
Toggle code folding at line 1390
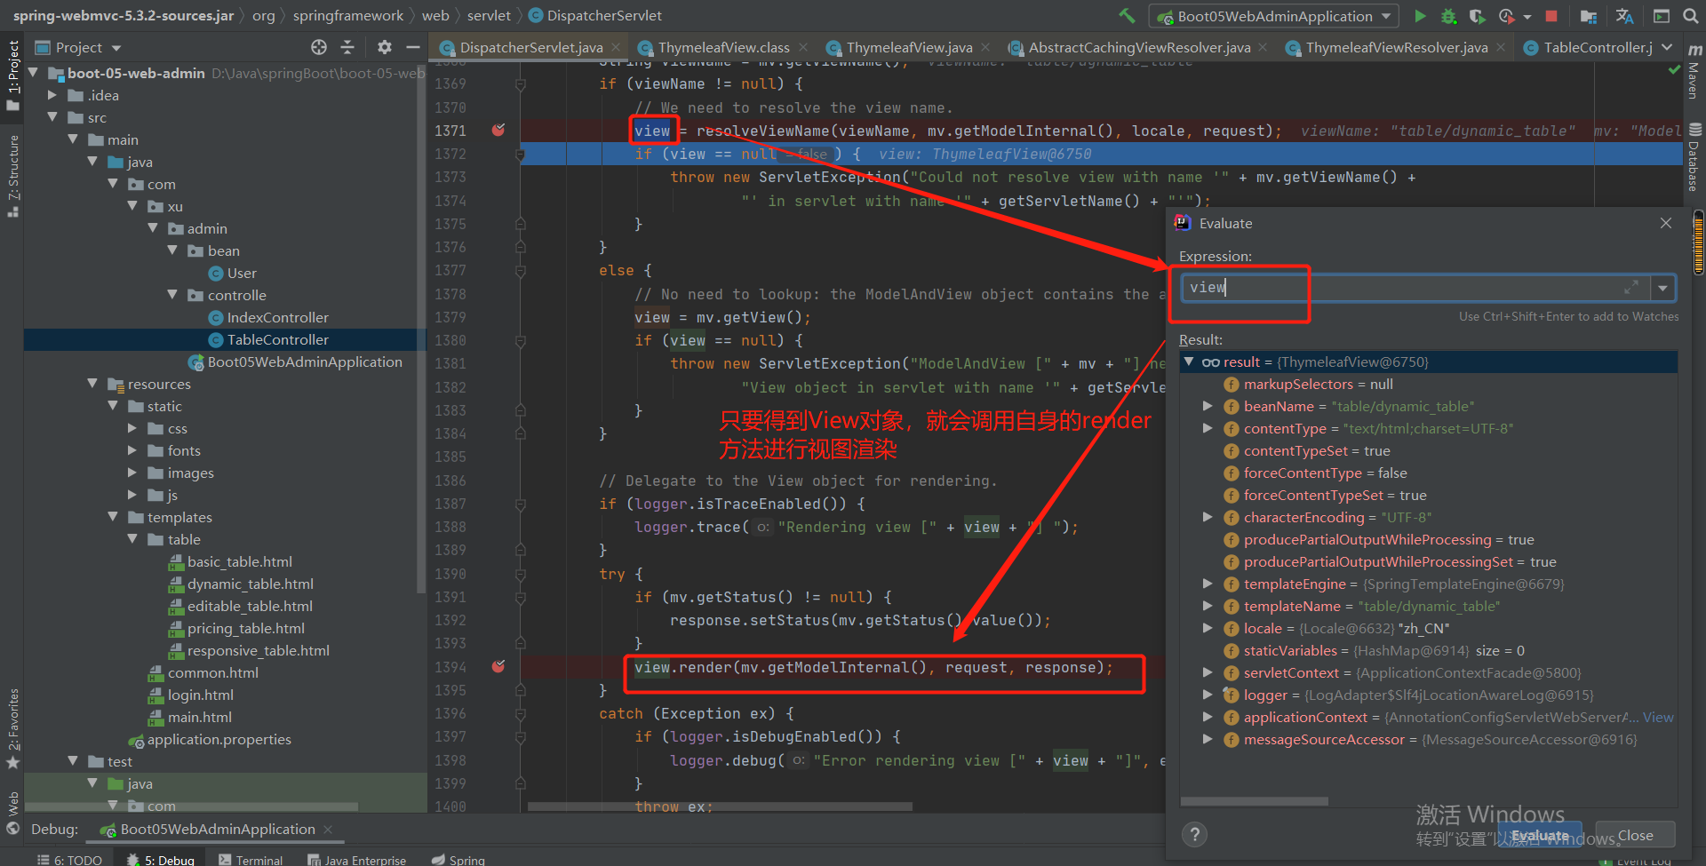tap(520, 575)
